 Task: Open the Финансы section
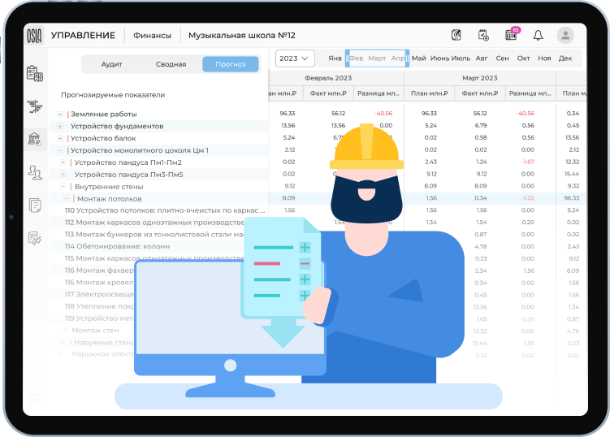tap(152, 36)
